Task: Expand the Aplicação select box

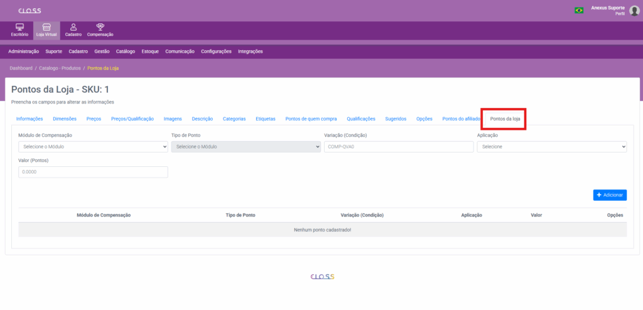Action: 551,146
